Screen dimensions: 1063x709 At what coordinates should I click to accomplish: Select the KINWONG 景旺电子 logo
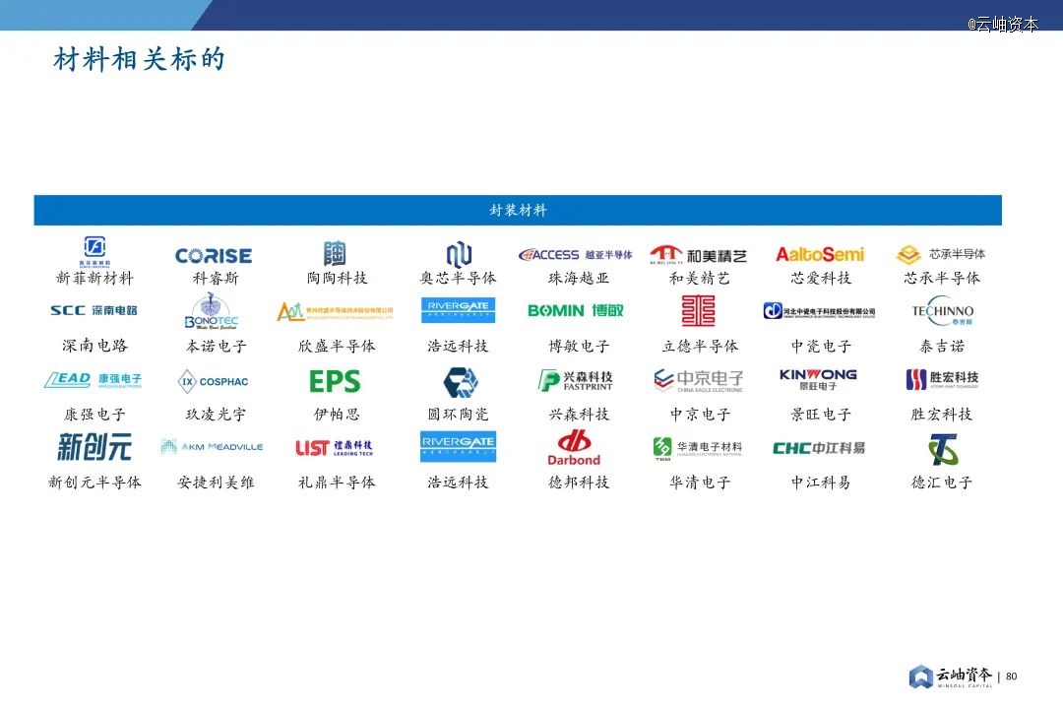(x=818, y=379)
